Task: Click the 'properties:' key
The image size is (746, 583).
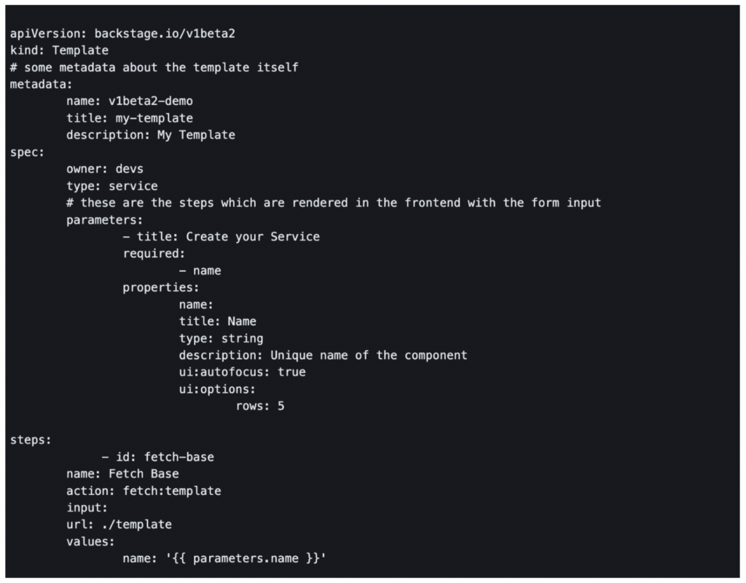Action: point(161,287)
